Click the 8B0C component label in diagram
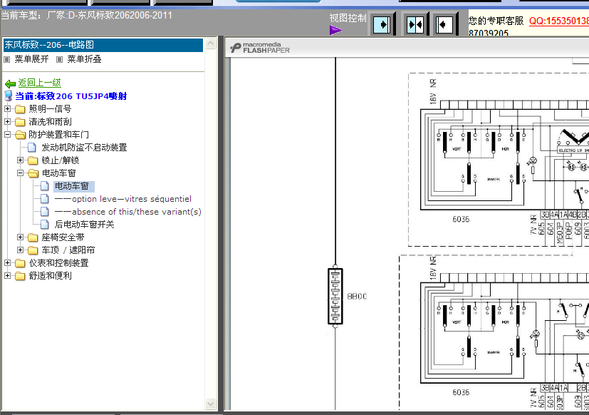Screen dimensions: 589x415 pos(357,297)
